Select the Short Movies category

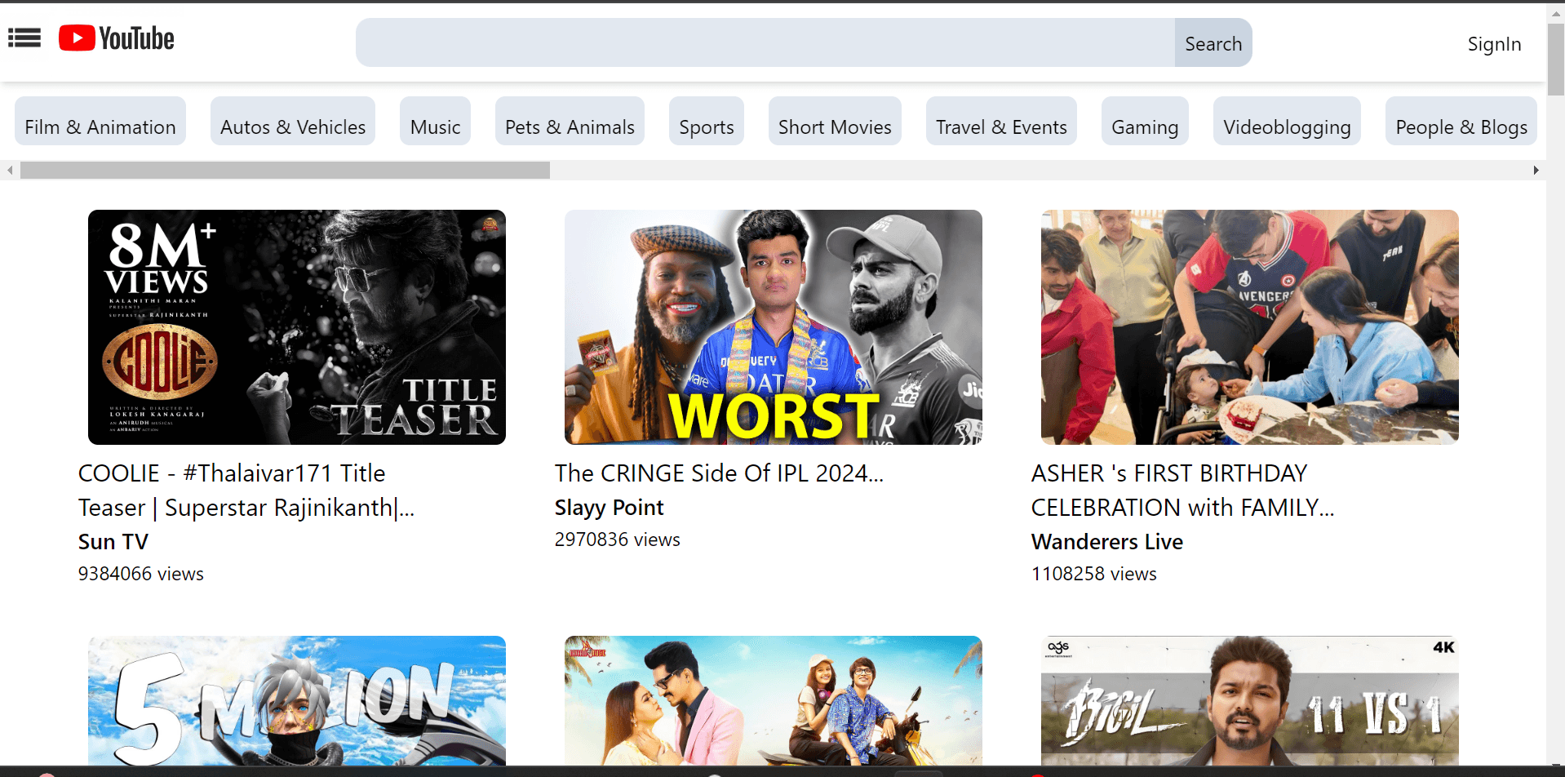[x=835, y=122]
